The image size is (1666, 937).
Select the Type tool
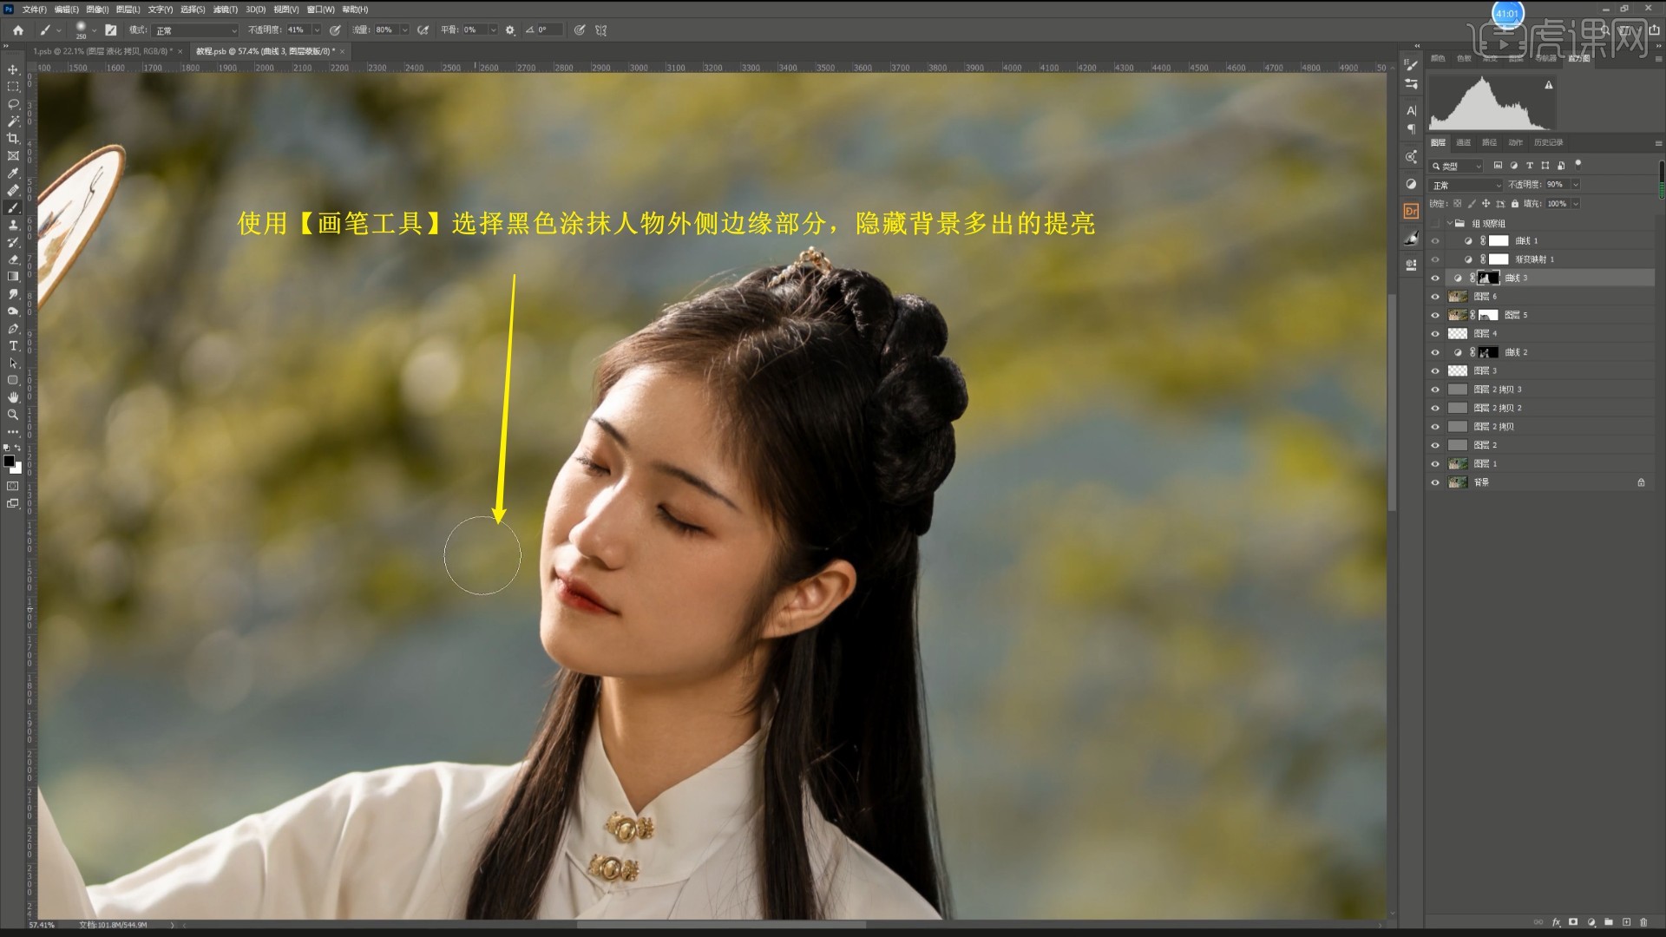tap(13, 346)
